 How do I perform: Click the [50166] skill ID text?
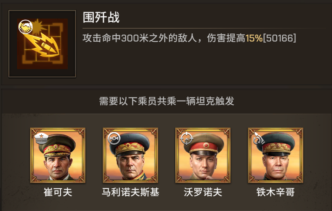coord(279,38)
